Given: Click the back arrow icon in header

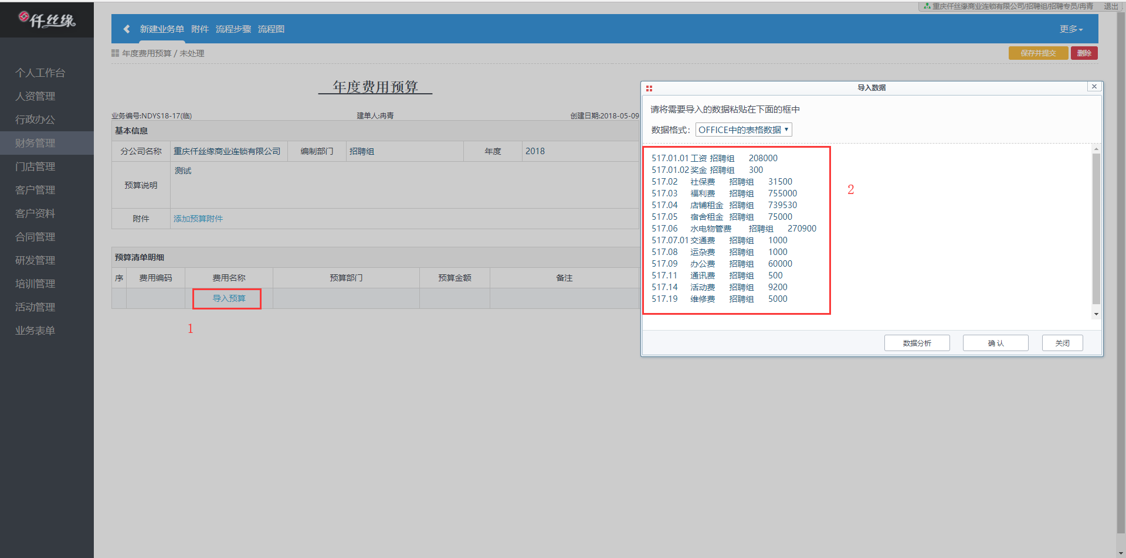Looking at the screenshot, I should [x=127, y=29].
